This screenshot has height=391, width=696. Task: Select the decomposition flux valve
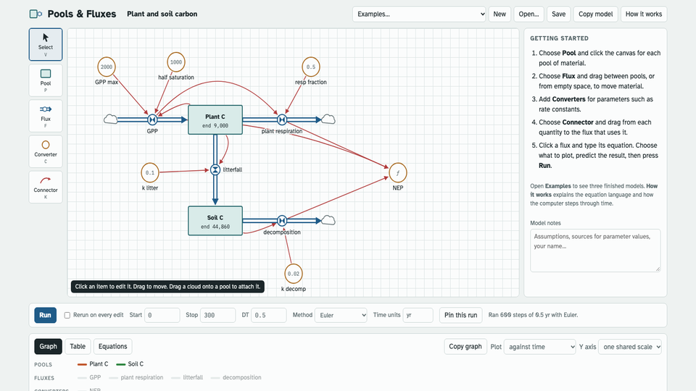pos(282,221)
